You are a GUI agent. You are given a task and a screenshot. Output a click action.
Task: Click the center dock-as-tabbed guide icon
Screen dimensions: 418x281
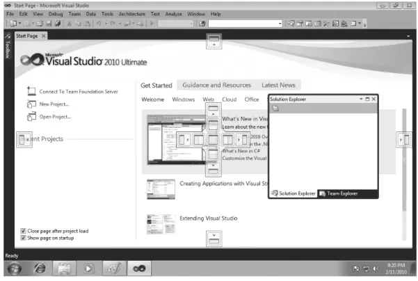point(213,139)
